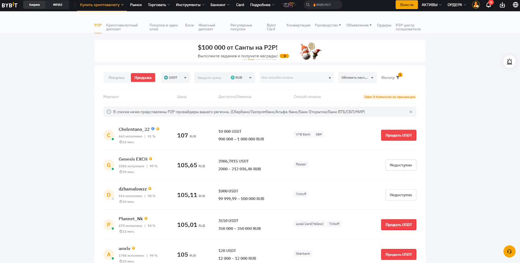Image resolution: width=520 pixels, height=263 pixels.
Task: Switch to Покупка в один клик tab
Action: [163, 27]
